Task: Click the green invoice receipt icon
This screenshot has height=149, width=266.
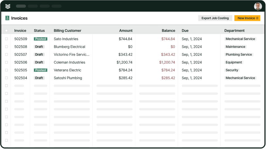Action: pos(7,18)
